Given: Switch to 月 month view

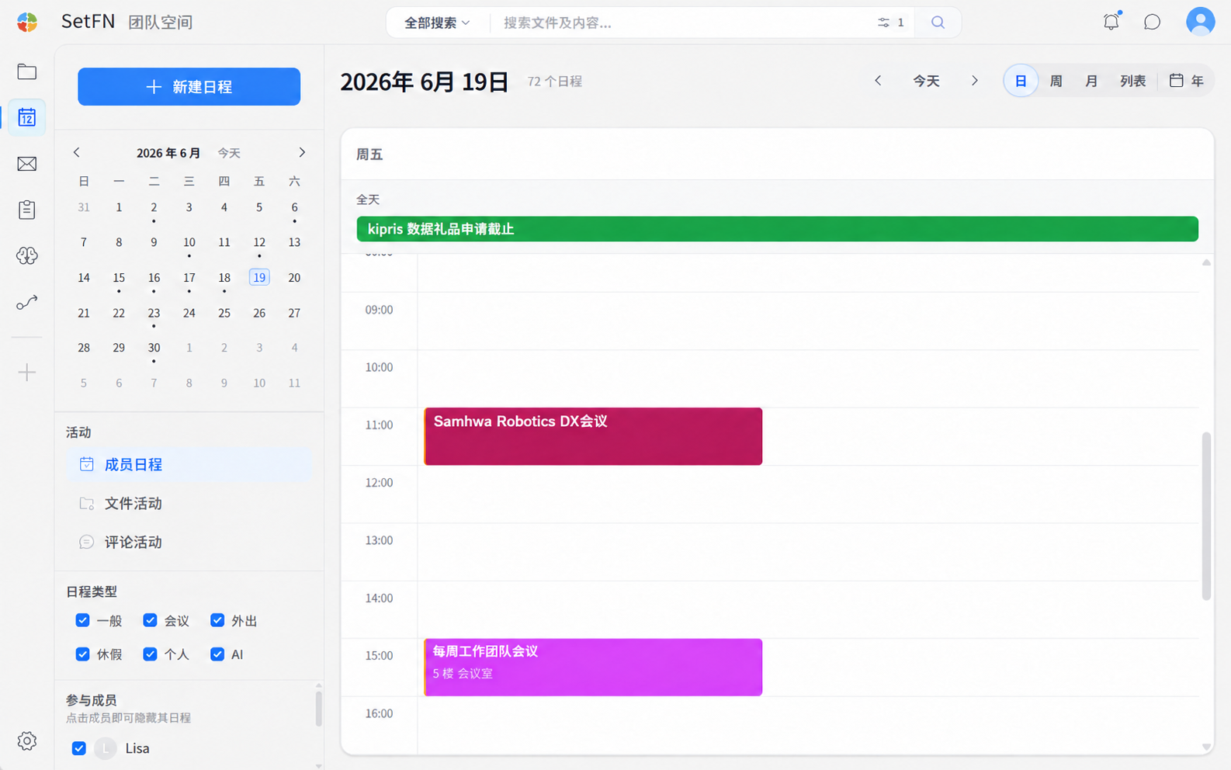Looking at the screenshot, I should point(1091,81).
